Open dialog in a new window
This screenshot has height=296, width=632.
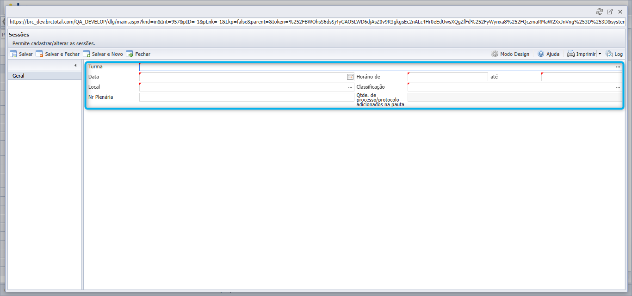pyautogui.click(x=610, y=12)
